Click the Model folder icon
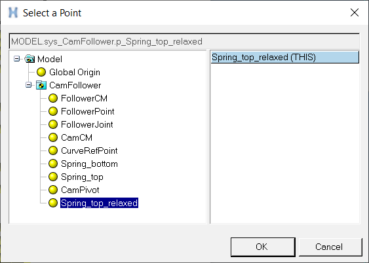 [x=29, y=59]
